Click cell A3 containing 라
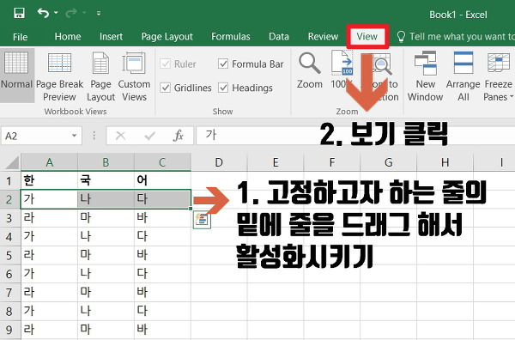Screen dimensions: 515x340 49,218
